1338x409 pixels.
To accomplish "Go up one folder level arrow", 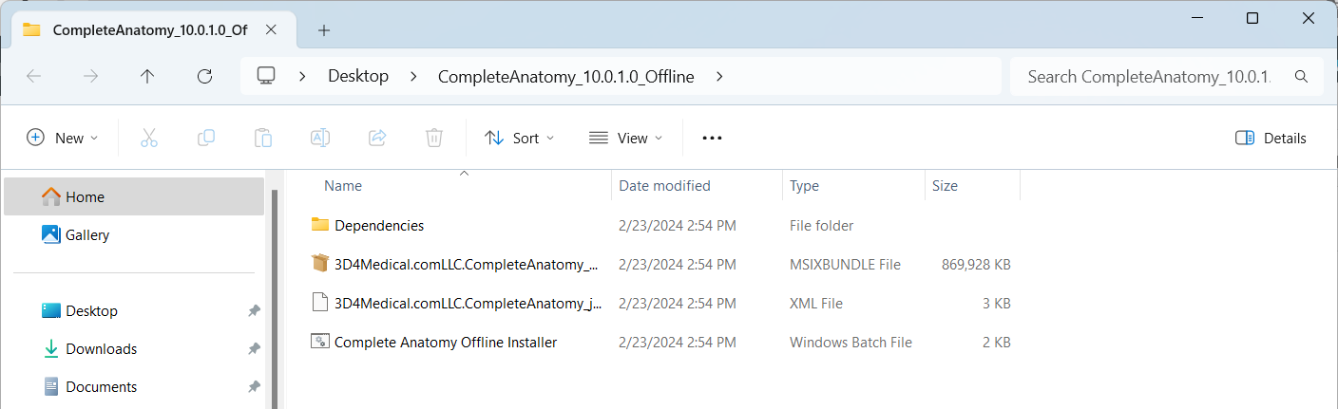I will click(147, 77).
